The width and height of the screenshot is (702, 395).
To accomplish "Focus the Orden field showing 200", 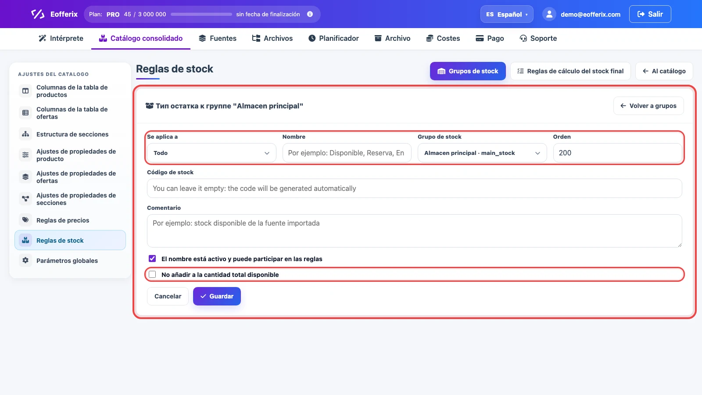I will (617, 153).
